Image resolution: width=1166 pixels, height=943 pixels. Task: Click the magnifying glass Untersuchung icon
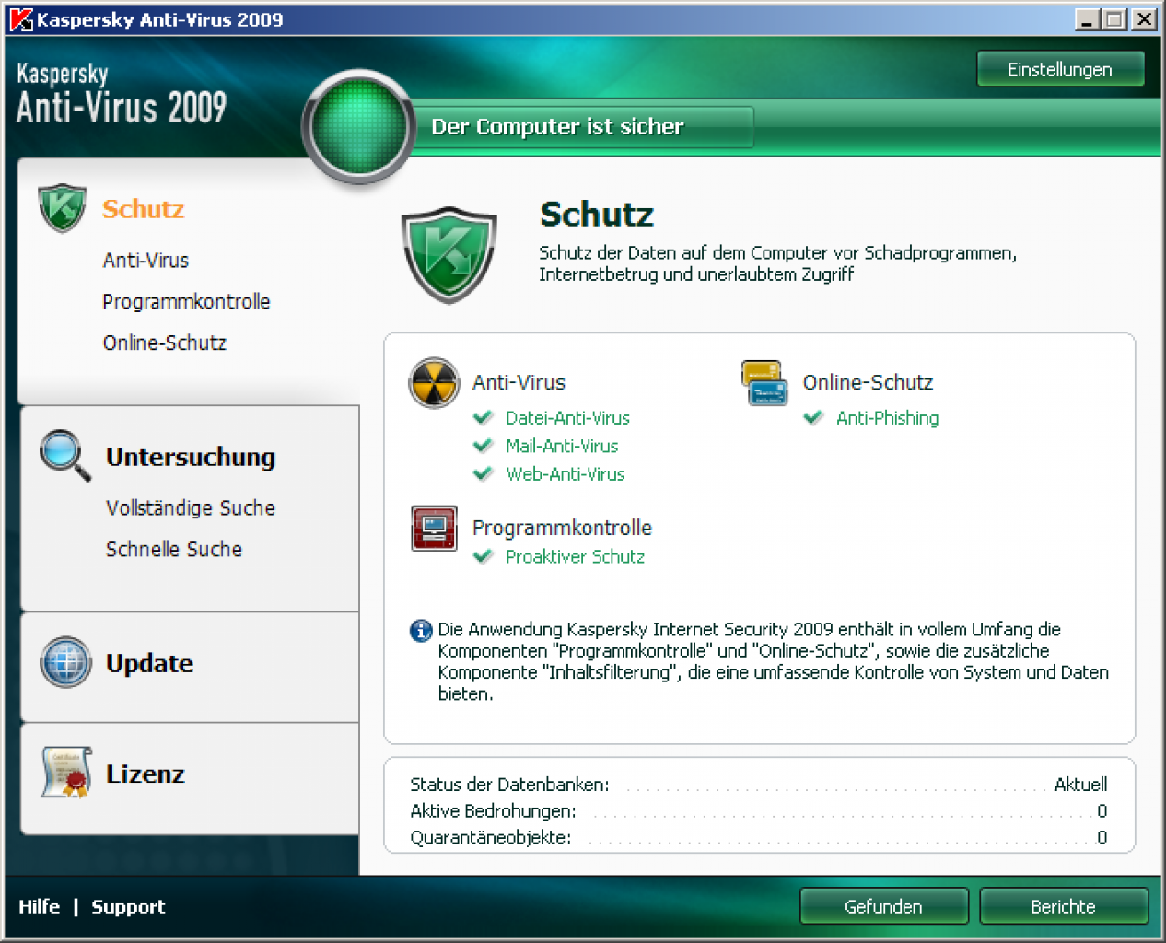(65, 455)
